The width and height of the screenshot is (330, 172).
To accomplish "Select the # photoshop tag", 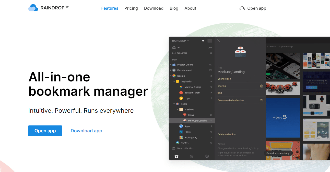I will pos(286,47).
